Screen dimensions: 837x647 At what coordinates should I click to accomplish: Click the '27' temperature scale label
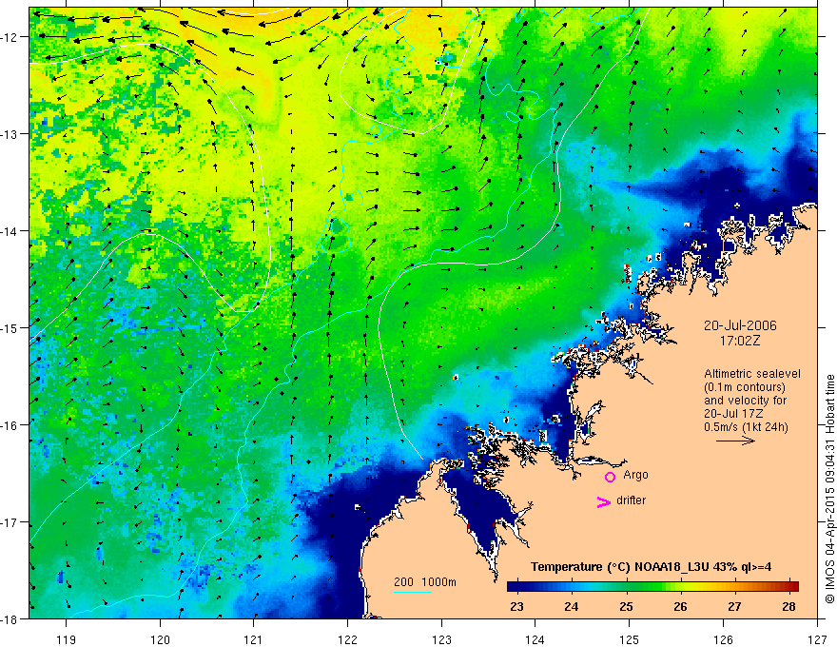734,606
